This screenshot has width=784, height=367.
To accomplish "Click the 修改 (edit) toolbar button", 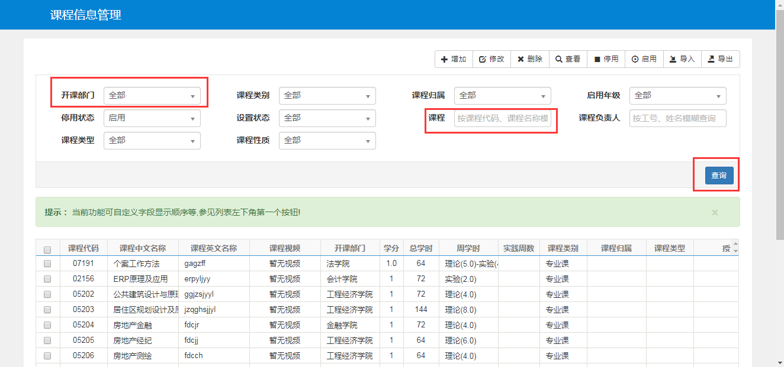I will pyautogui.click(x=491, y=59).
